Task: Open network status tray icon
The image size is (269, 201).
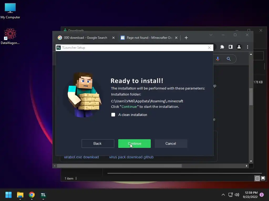Action: (230, 195)
